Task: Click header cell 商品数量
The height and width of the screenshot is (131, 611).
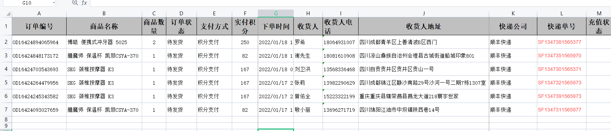Action: click(x=154, y=26)
